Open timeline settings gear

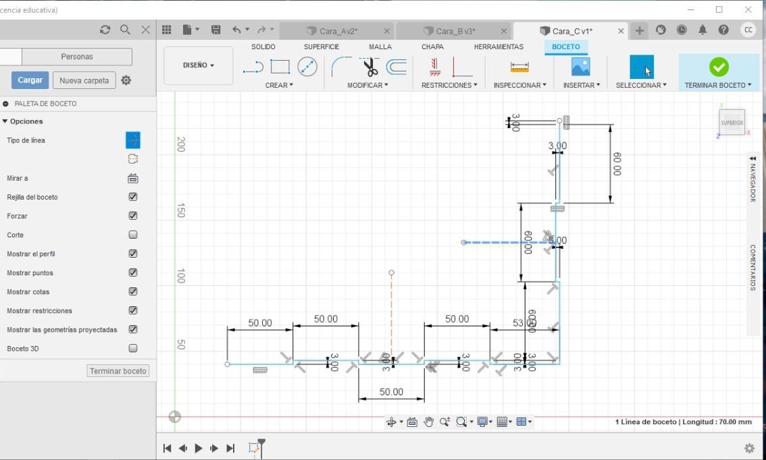coord(749,449)
